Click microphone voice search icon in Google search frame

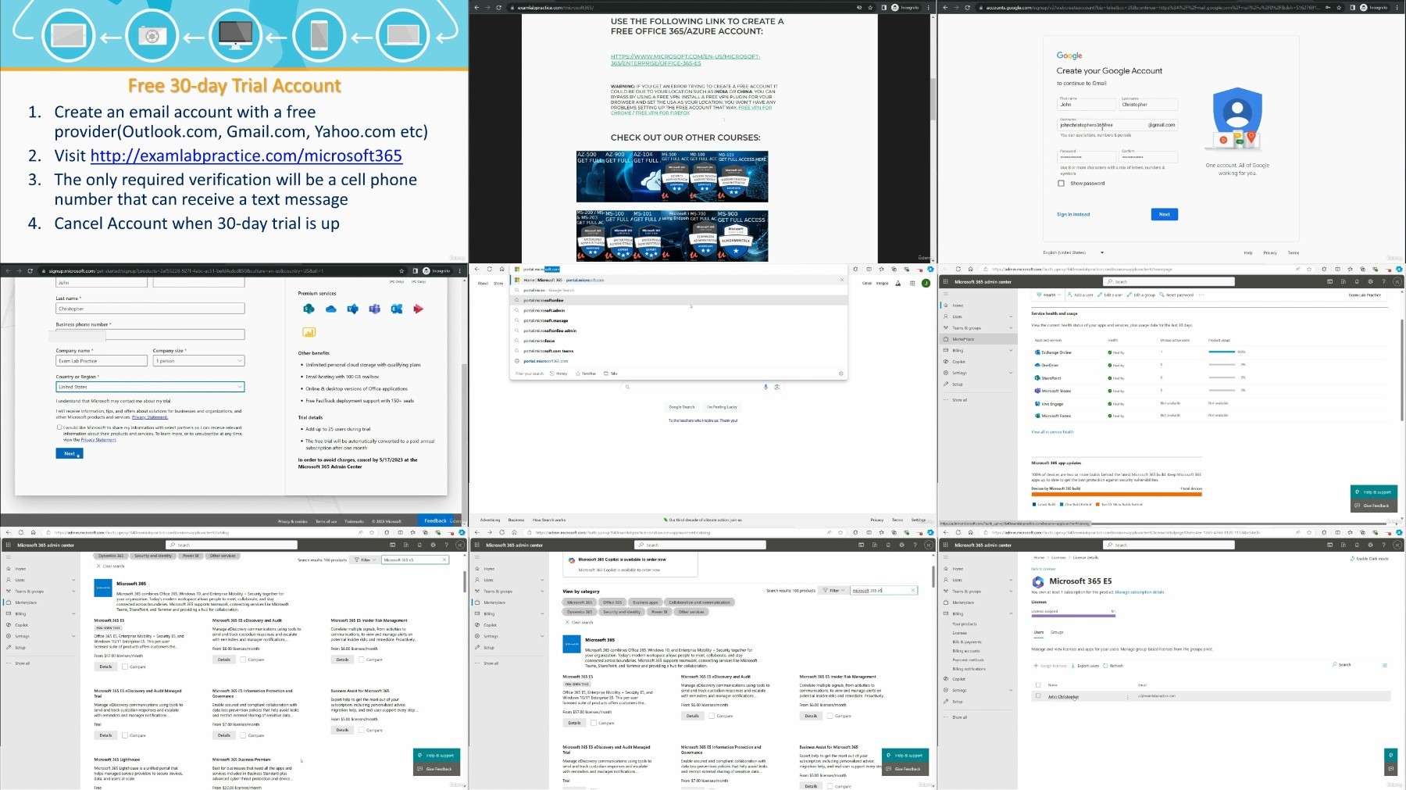(765, 387)
